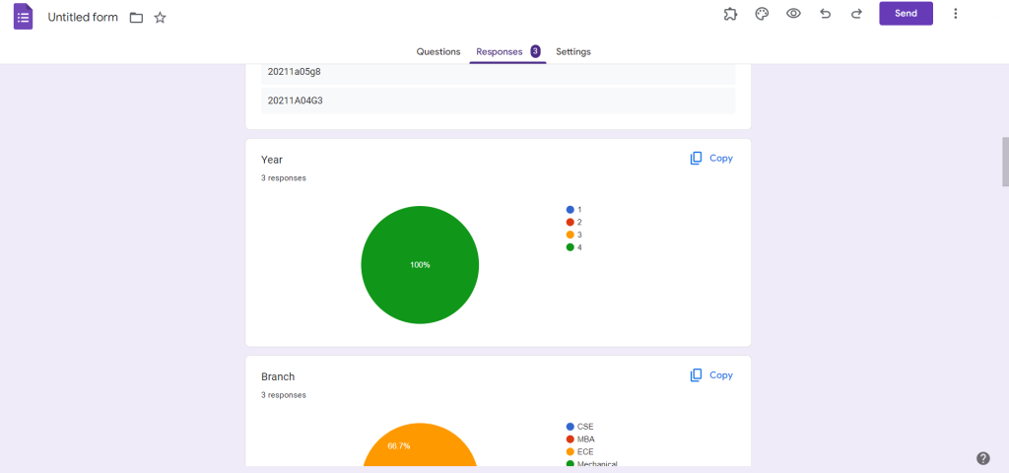The image size is (1009, 473).
Task: Click the orange ECE legend dot
Action: coord(571,451)
